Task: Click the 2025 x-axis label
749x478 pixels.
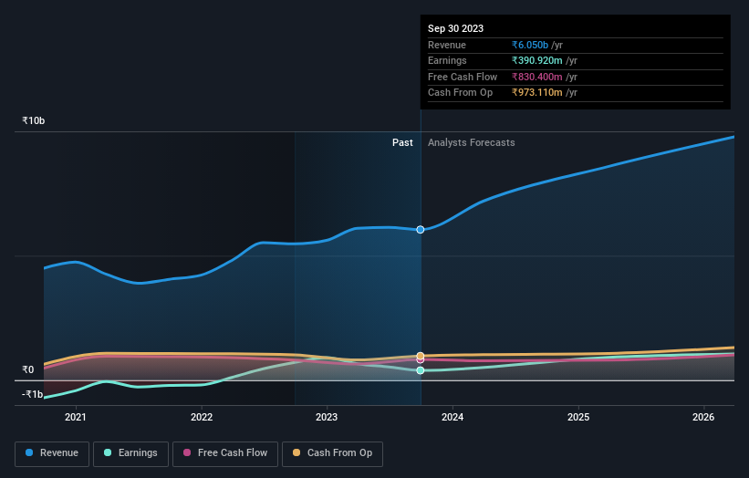Action: tap(578, 417)
